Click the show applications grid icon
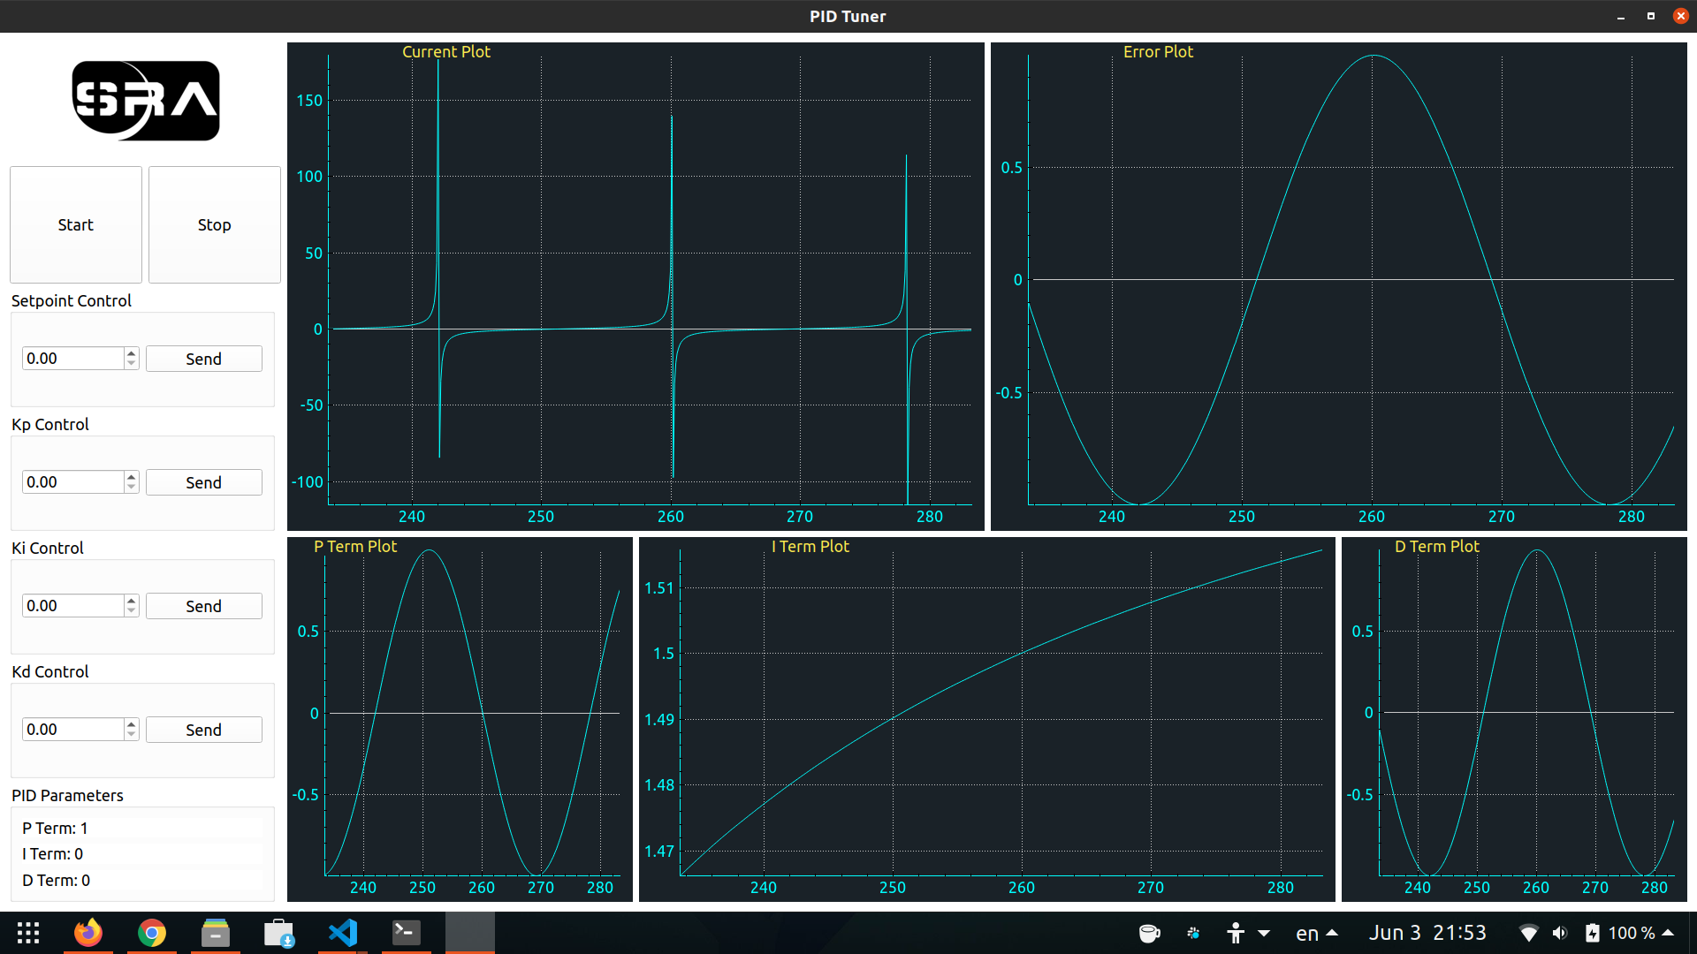Viewport: 1697px width, 954px height. click(x=28, y=933)
